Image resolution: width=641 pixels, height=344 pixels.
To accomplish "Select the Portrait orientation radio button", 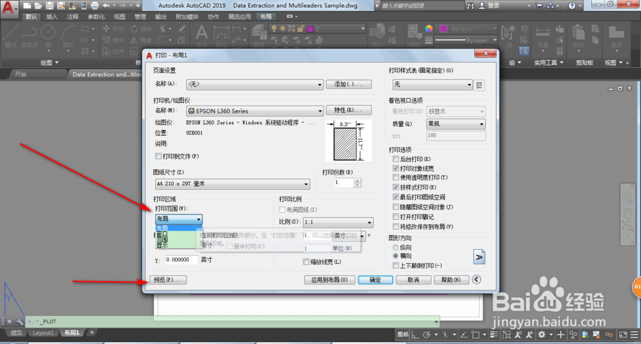I will pyautogui.click(x=395, y=247).
